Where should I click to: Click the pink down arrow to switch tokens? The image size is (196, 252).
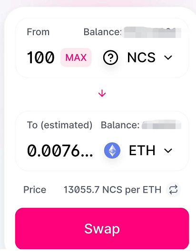(x=102, y=93)
